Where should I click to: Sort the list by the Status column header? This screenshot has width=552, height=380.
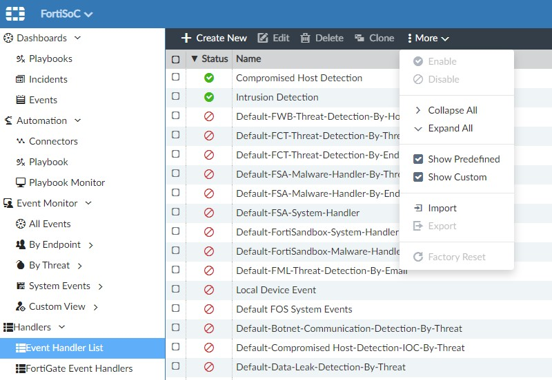click(x=214, y=59)
